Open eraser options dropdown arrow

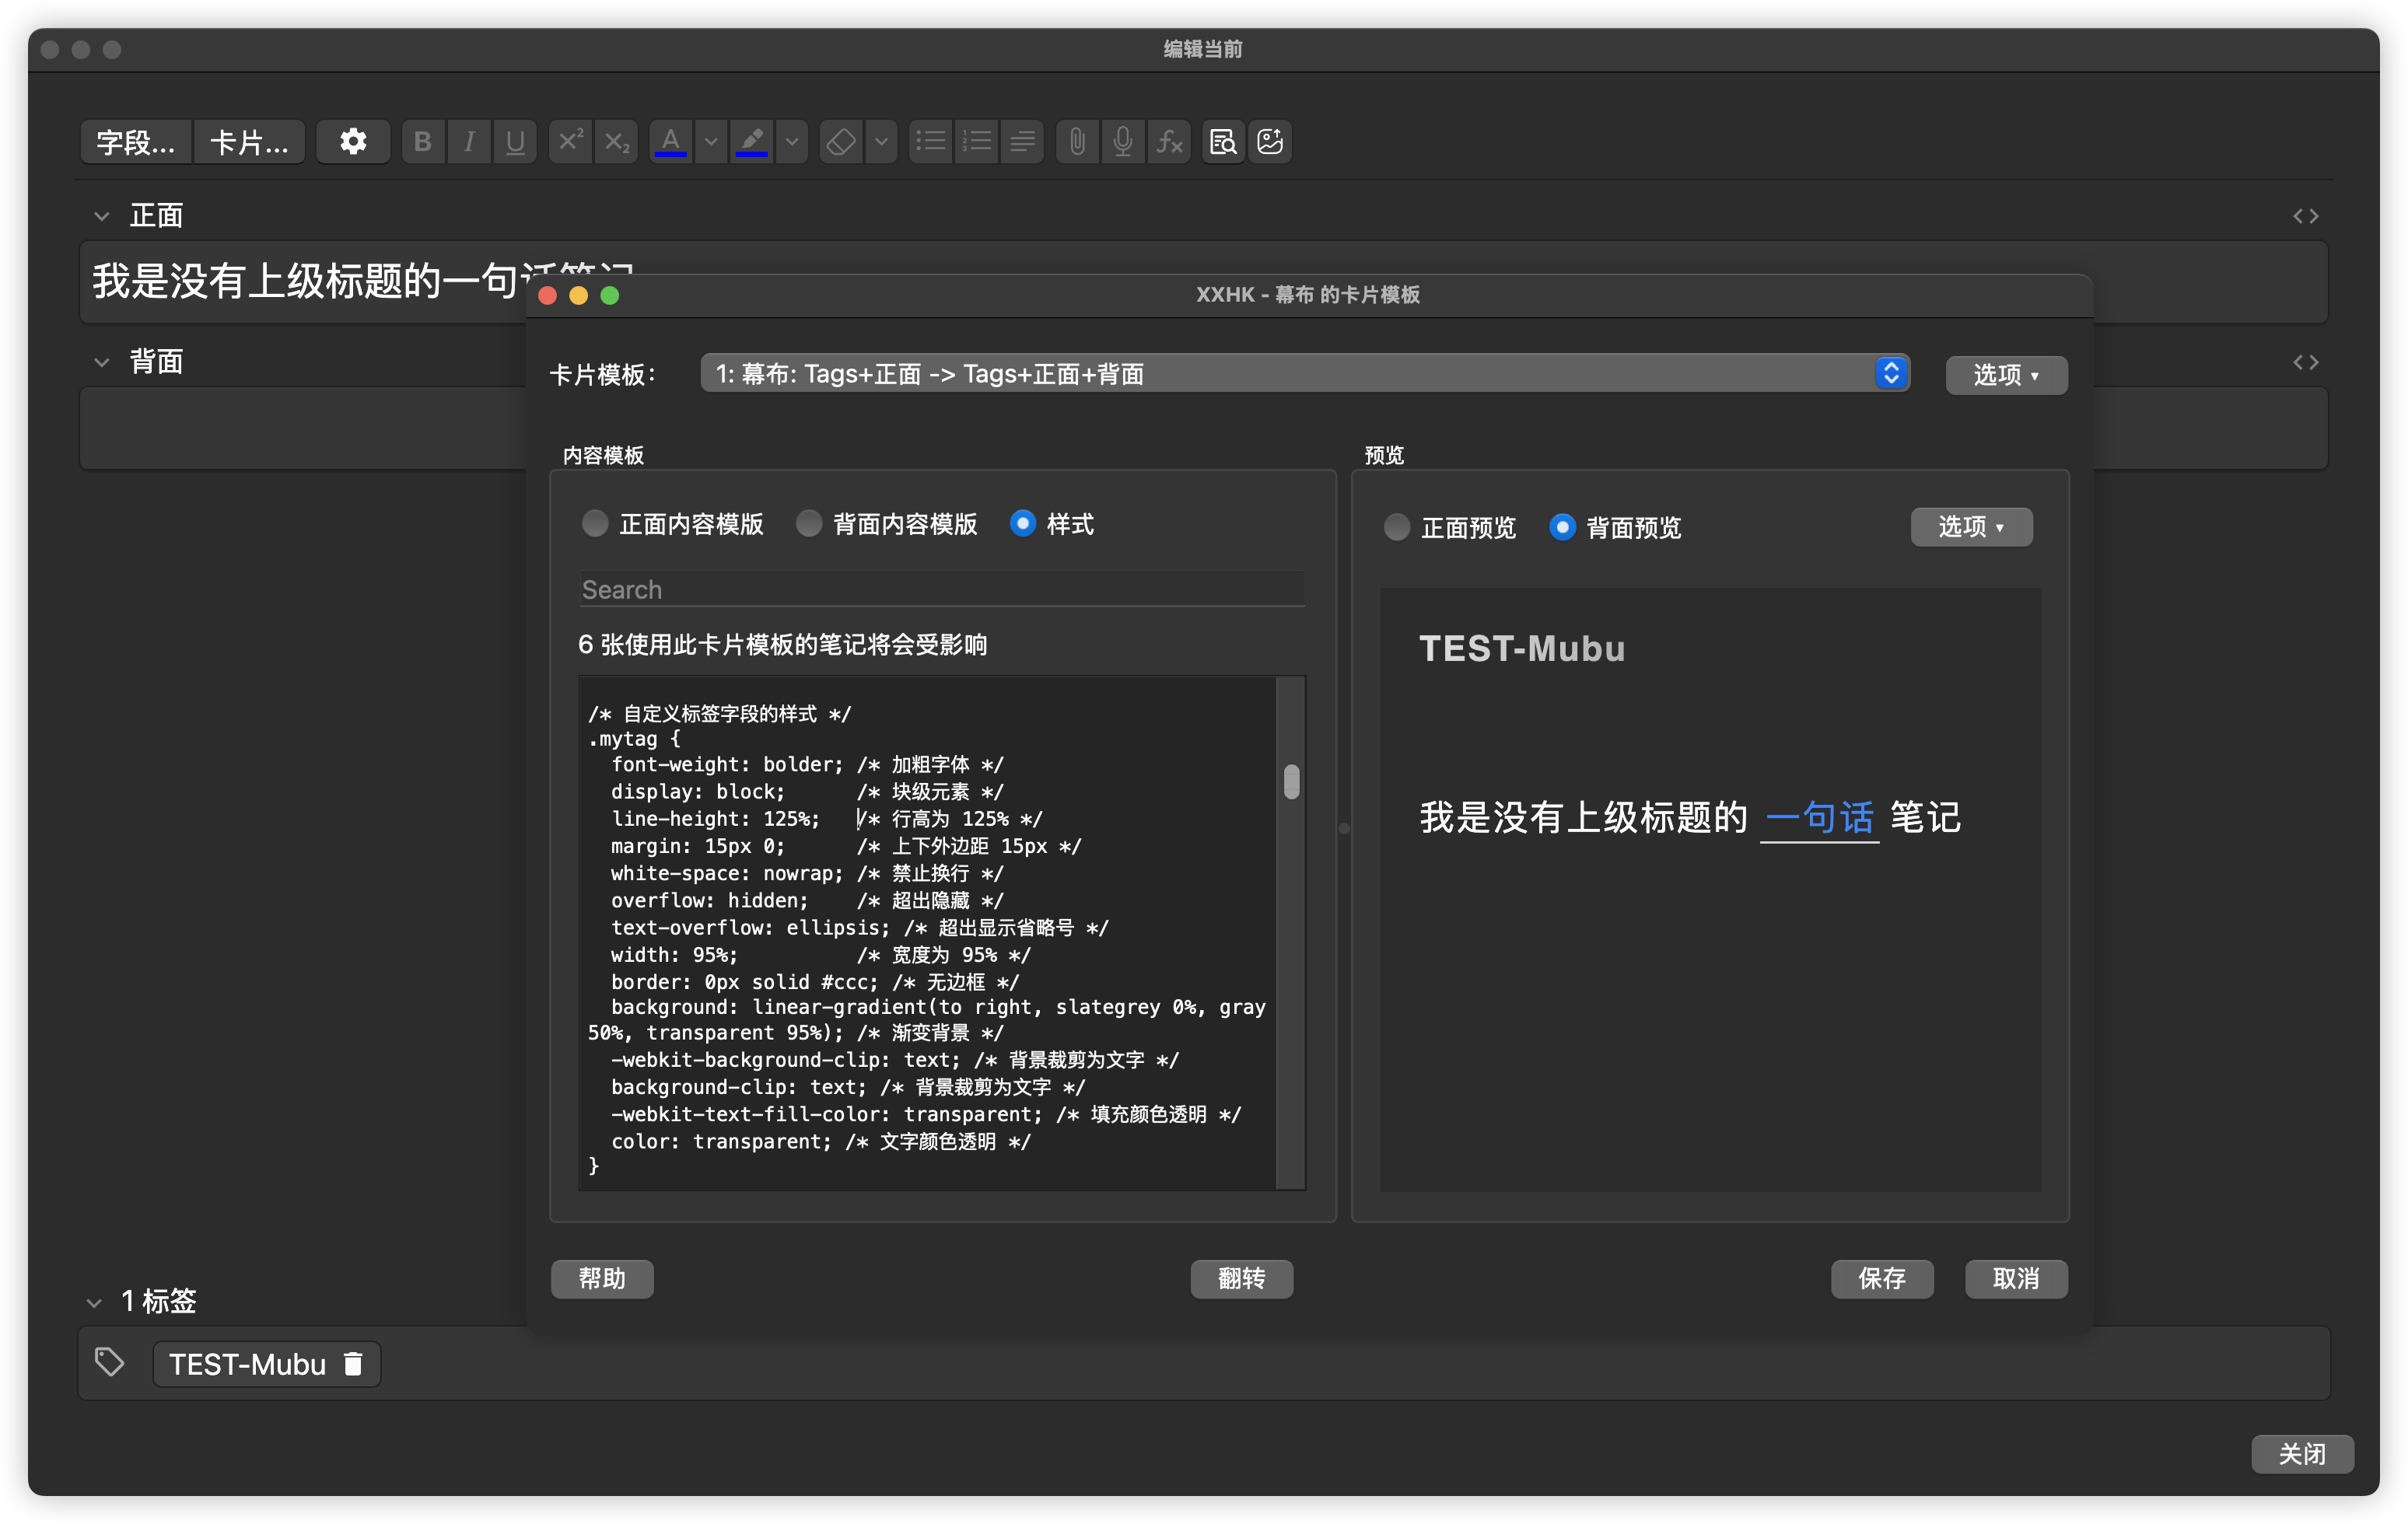point(881,142)
